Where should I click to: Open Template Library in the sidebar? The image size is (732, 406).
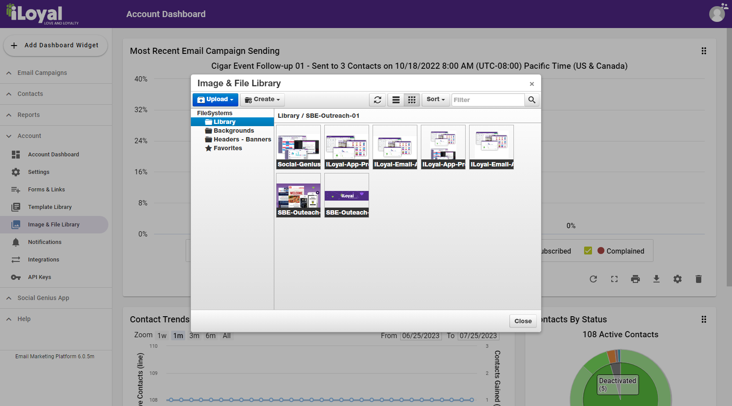50,207
